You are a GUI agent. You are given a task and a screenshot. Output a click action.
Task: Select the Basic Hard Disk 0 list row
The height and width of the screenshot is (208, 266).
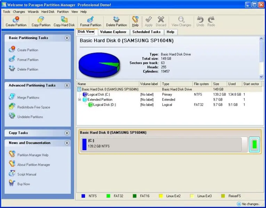(x=169, y=89)
